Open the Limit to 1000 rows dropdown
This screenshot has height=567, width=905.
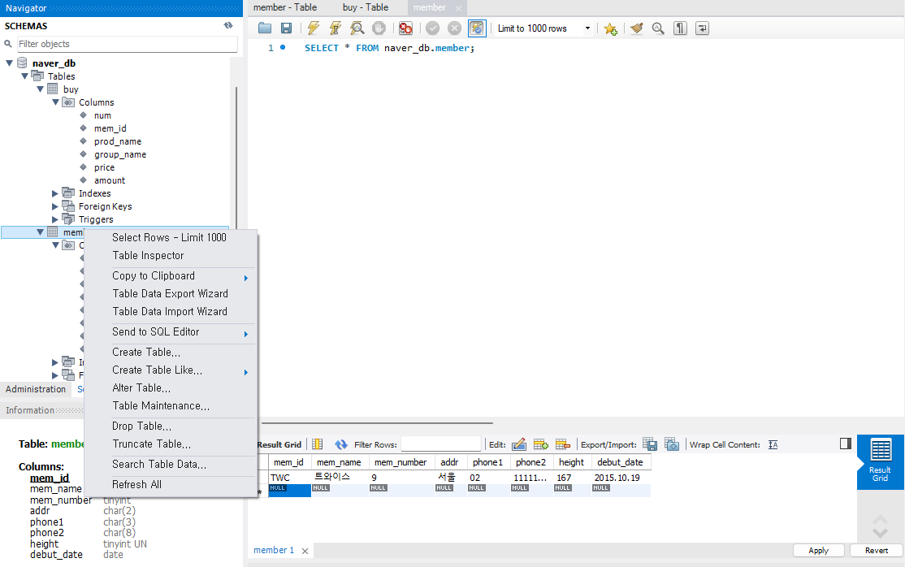pyautogui.click(x=544, y=28)
